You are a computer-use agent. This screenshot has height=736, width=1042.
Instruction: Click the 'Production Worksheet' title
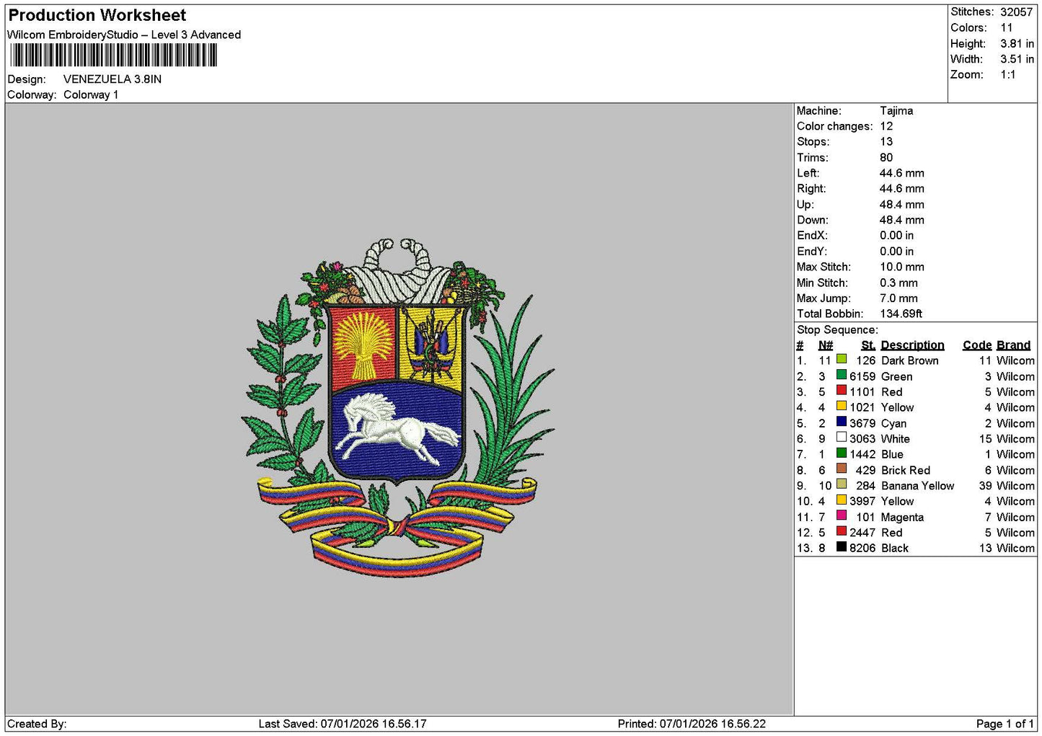[x=97, y=15]
